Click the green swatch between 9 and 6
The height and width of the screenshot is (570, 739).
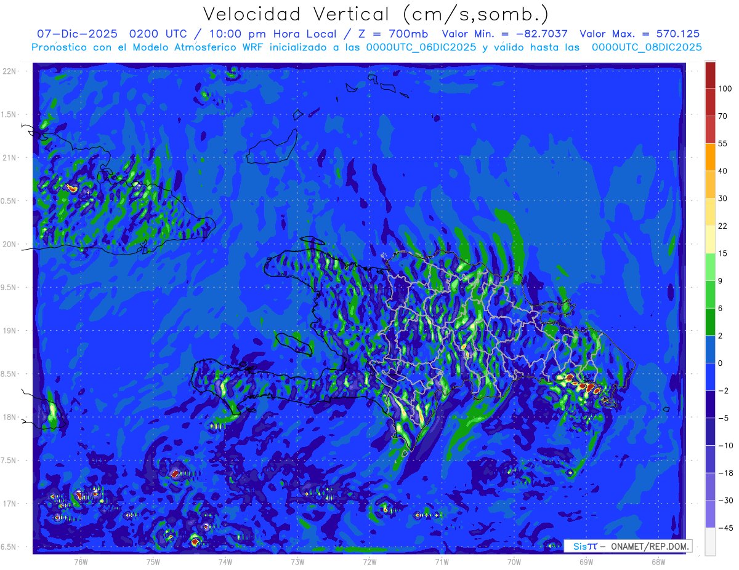(710, 294)
